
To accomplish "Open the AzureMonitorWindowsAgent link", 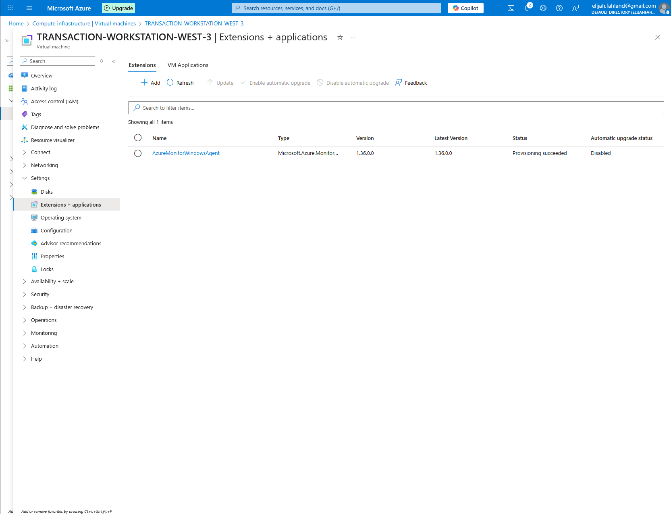I will (x=186, y=153).
